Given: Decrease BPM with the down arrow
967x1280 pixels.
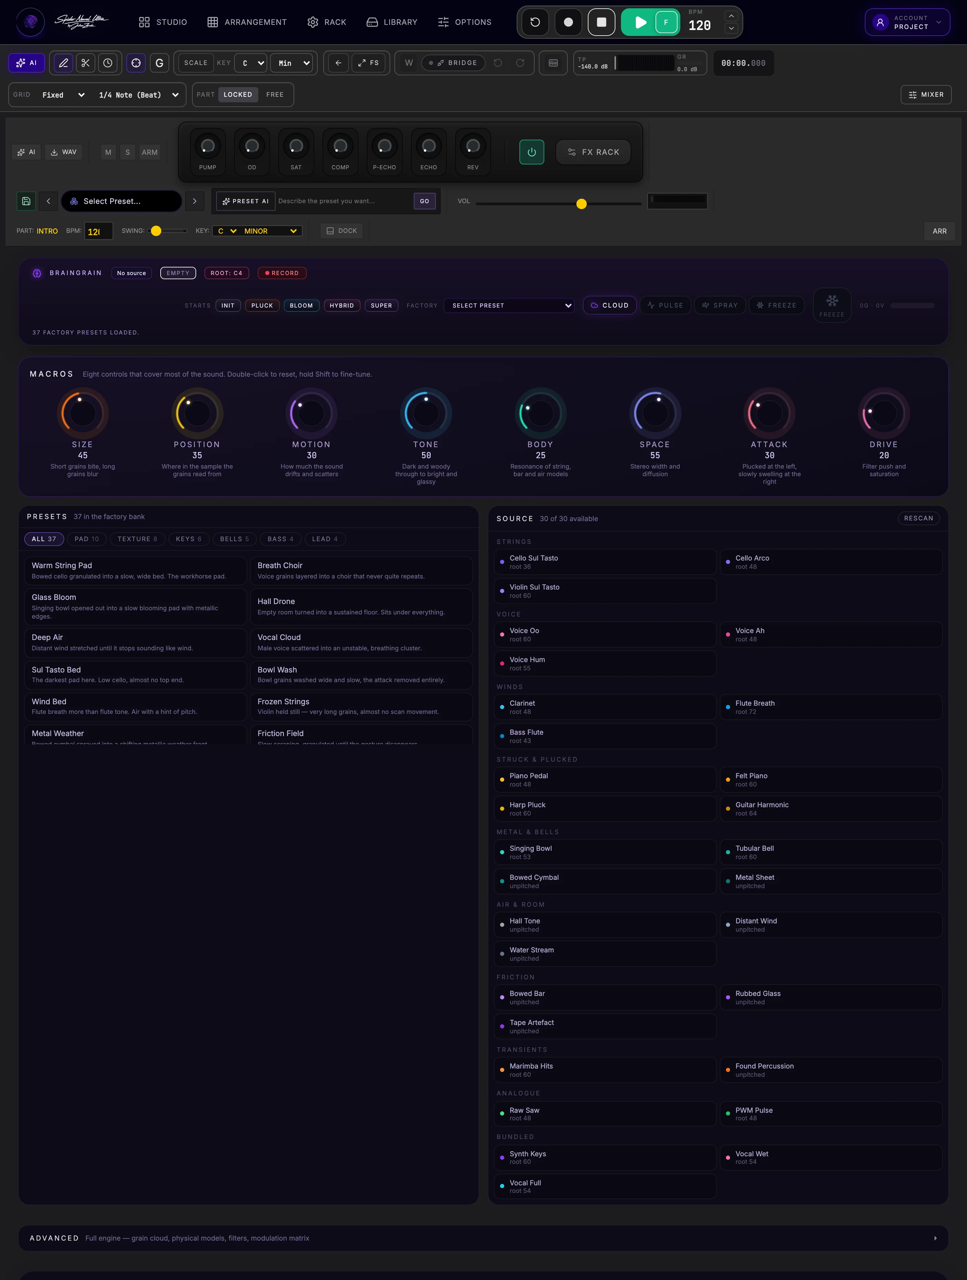Looking at the screenshot, I should (731, 28).
